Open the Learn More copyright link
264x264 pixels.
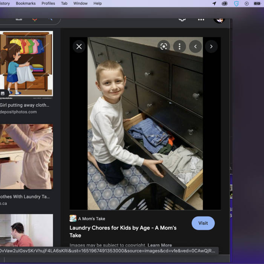[x=160, y=245]
